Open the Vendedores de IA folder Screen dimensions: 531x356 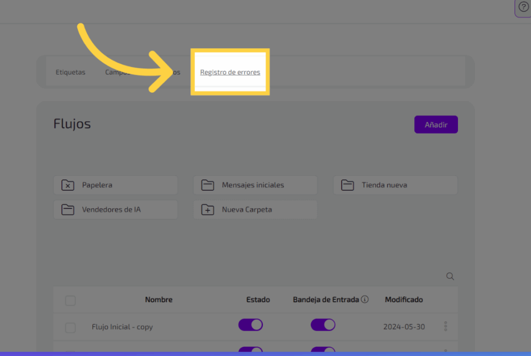pyautogui.click(x=115, y=210)
